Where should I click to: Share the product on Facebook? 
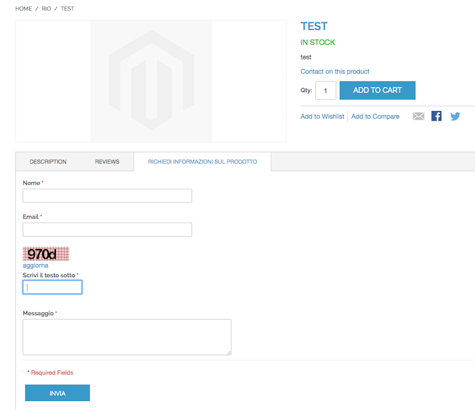click(x=436, y=116)
